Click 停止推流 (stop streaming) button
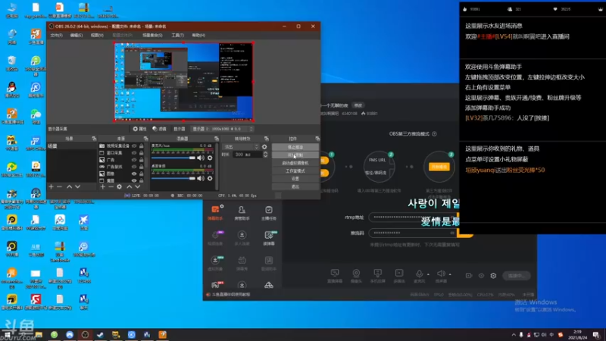The width and height of the screenshot is (606, 341). [295, 147]
